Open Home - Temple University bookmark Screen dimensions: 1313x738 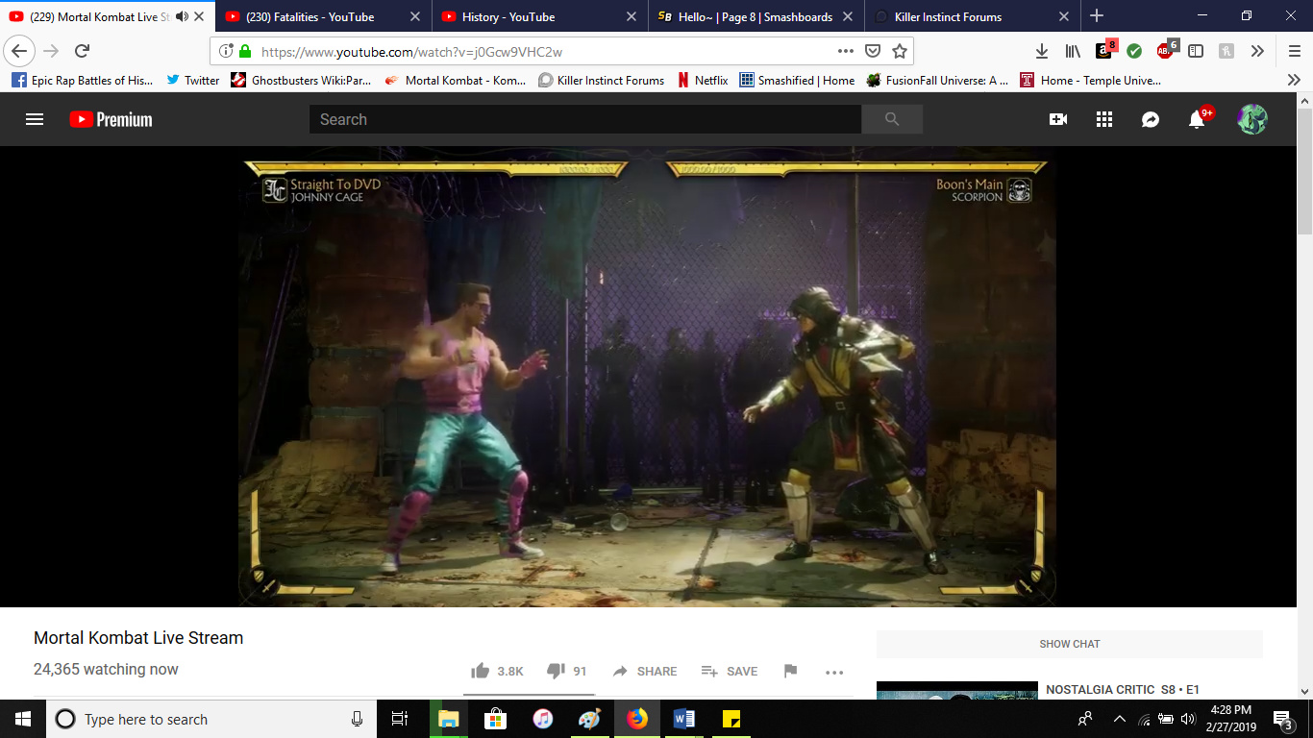(1090, 81)
